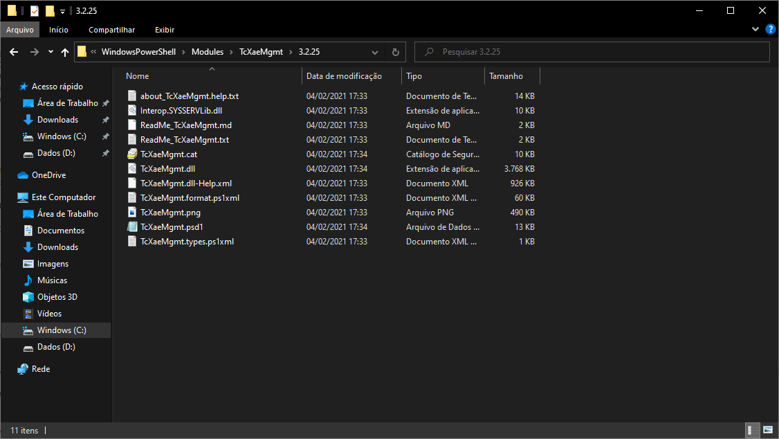
Task: Select WindowsPowerShell in the breadcrumb path
Action: [138, 52]
